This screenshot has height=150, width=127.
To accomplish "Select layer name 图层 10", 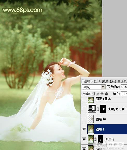I will [x=101, y=119].
